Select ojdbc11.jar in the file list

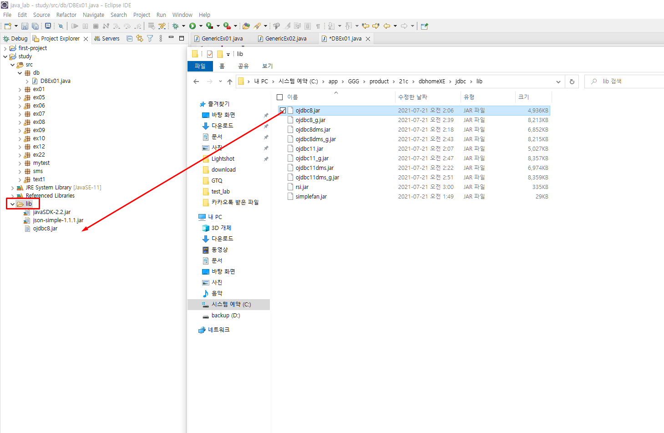[309, 149]
